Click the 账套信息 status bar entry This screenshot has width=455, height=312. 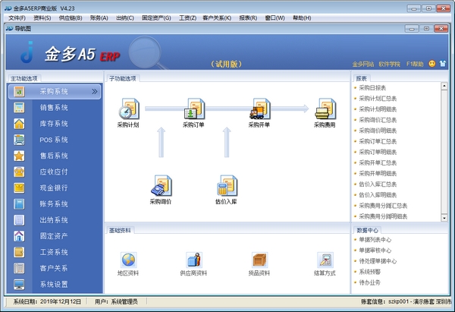[406, 302]
